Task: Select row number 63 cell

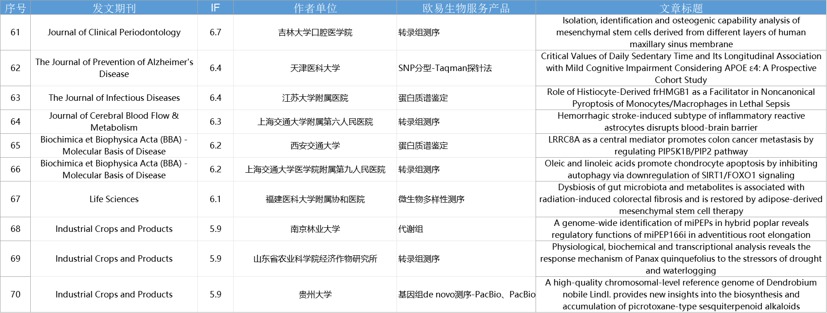Action: point(15,98)
